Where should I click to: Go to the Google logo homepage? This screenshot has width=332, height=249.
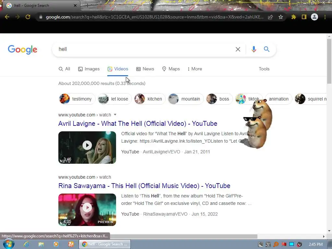[22, 50]
